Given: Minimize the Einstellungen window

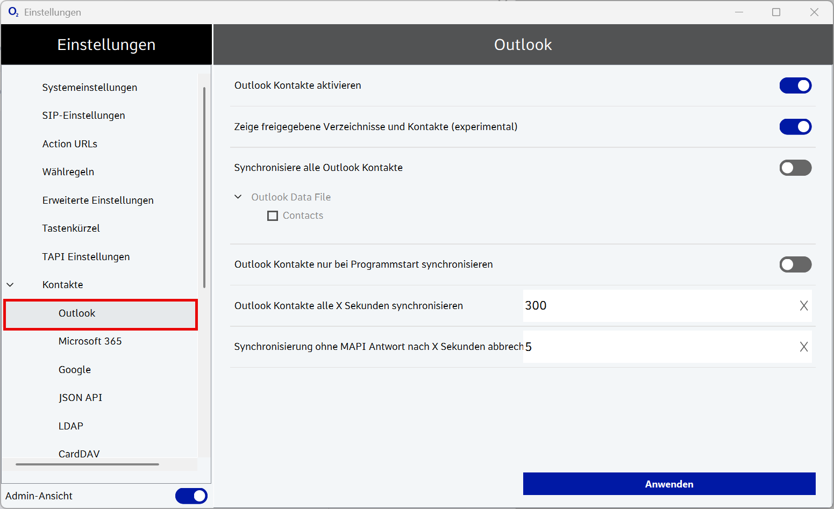Looking at the screenshot, I should click(739, 12).
